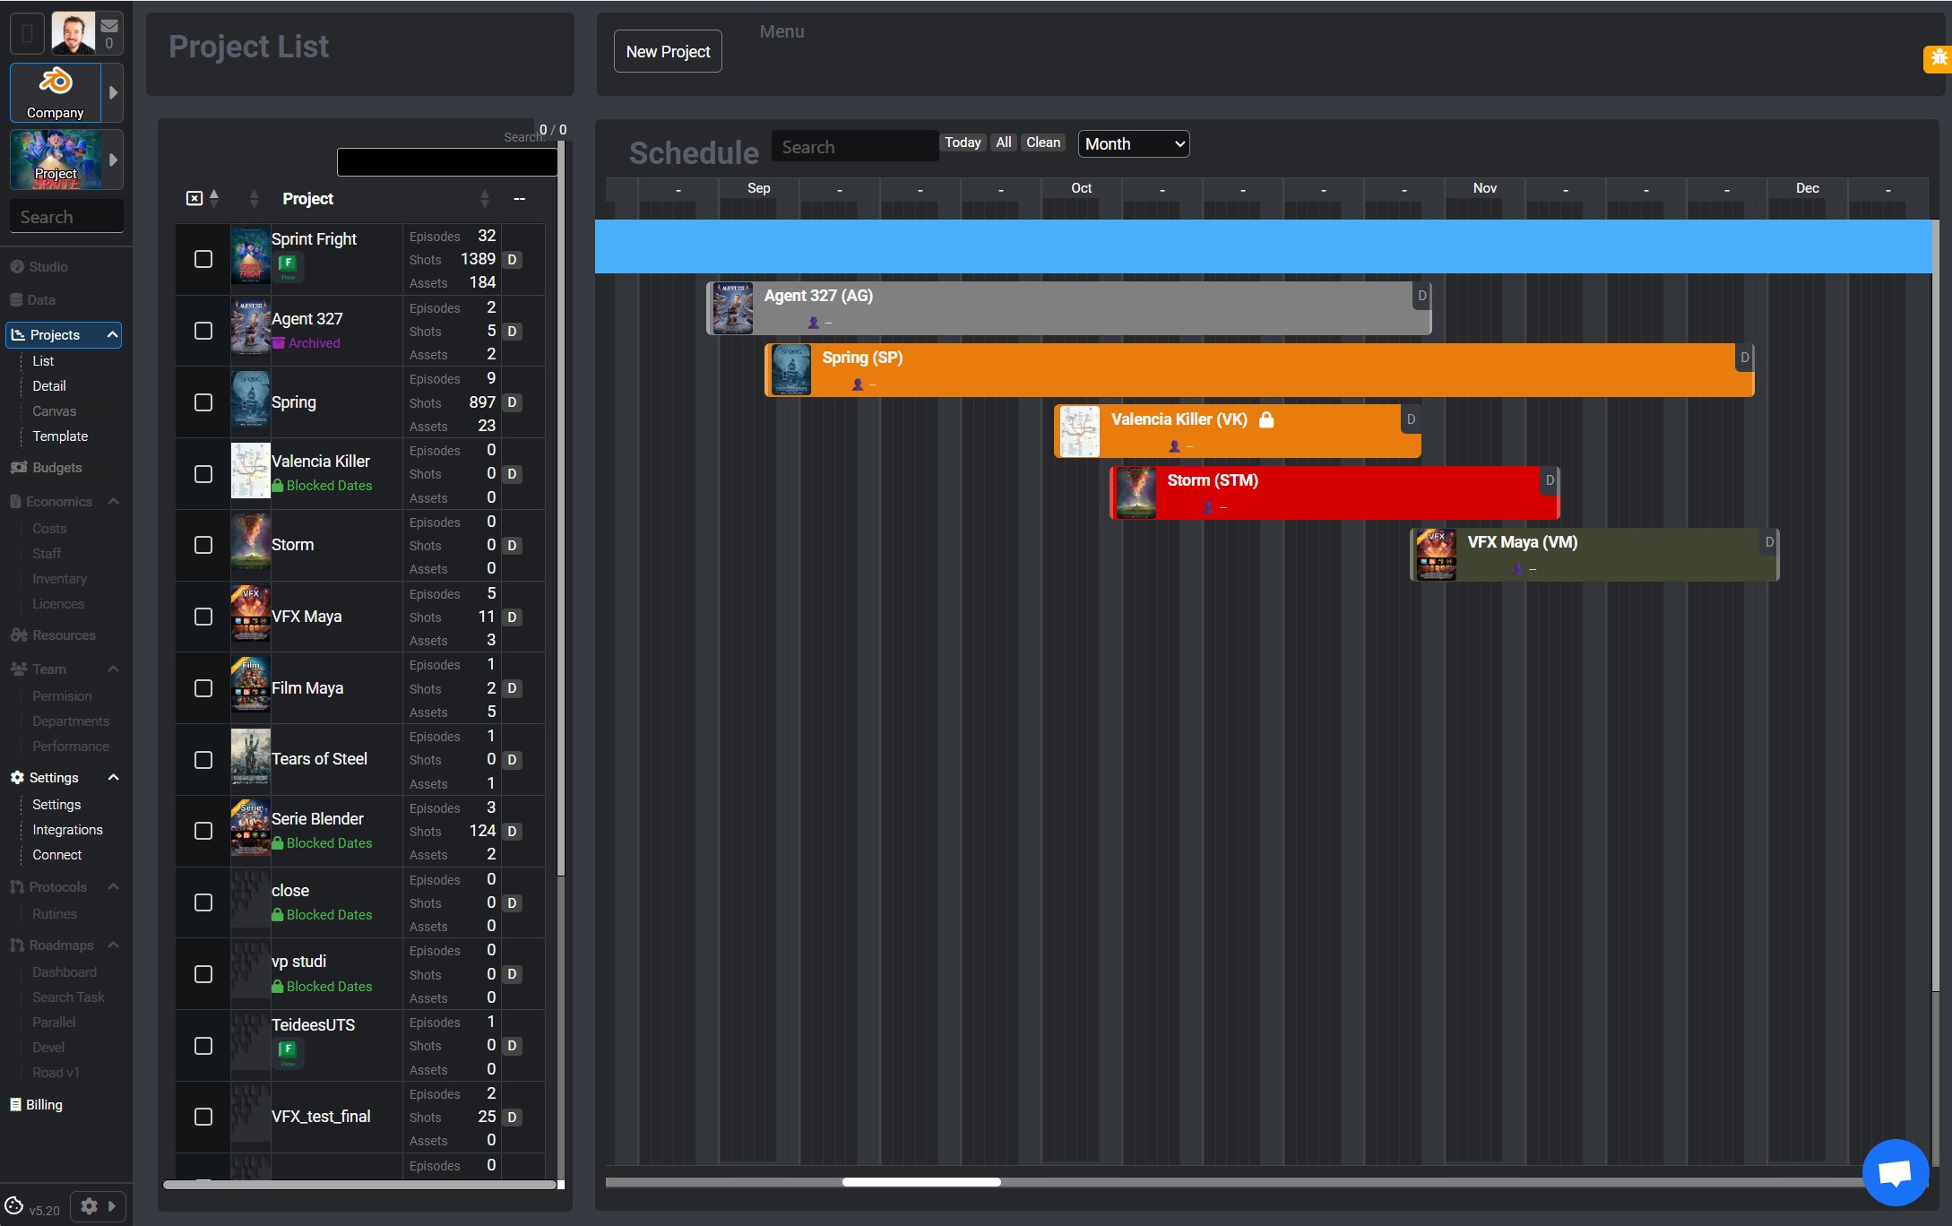Viewport: 1952px width, 1226px height.
Task: Click the green F flow badge under Sprint Fright
Action: point(288,263)
